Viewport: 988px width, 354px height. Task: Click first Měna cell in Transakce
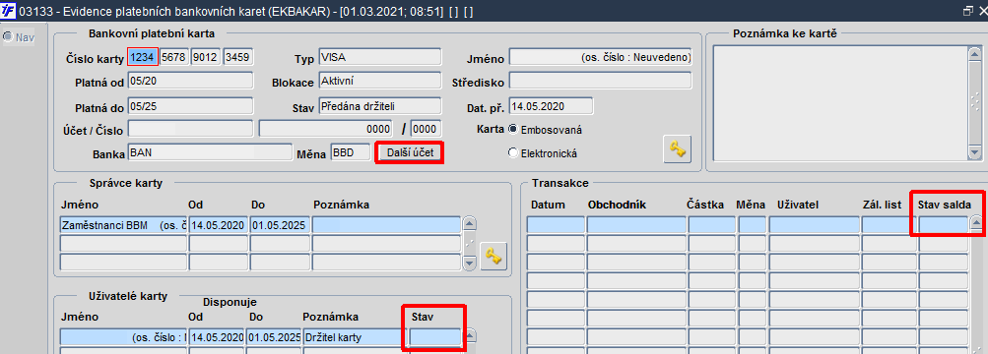point(753,225)
